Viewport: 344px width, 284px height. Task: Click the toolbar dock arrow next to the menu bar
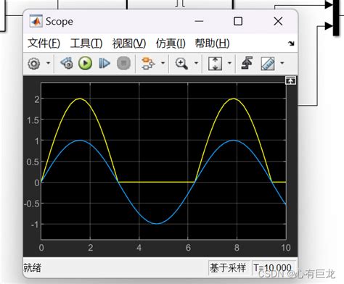coord(291,43)
